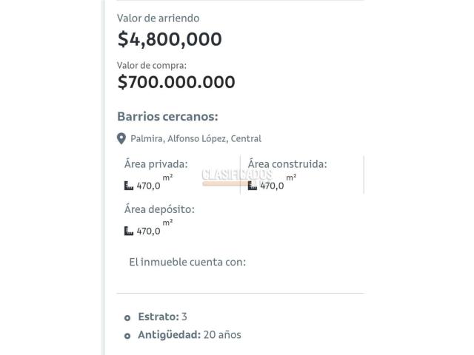The width and height of the screenshot is (474, 355).
Task: Click the Área depósito ruler icon
Action: click(129, 231)
